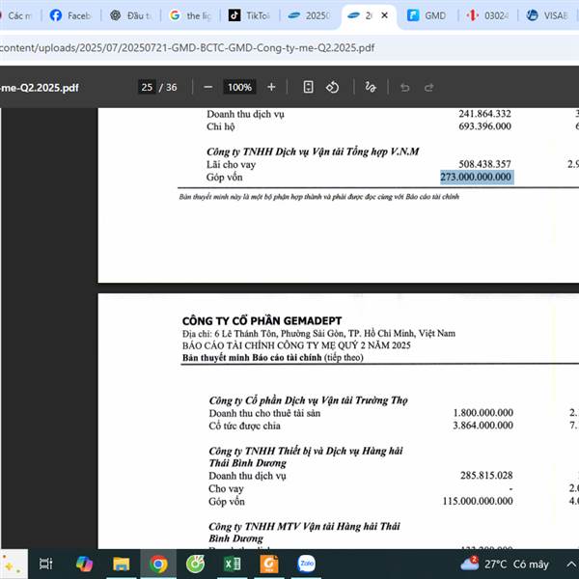This screenshot has width=579, height=579.
Task: Click the total page count '/ 36'
Action: 168,88
